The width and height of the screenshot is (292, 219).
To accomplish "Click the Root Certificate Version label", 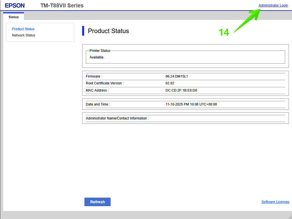I will pos(105,83).
